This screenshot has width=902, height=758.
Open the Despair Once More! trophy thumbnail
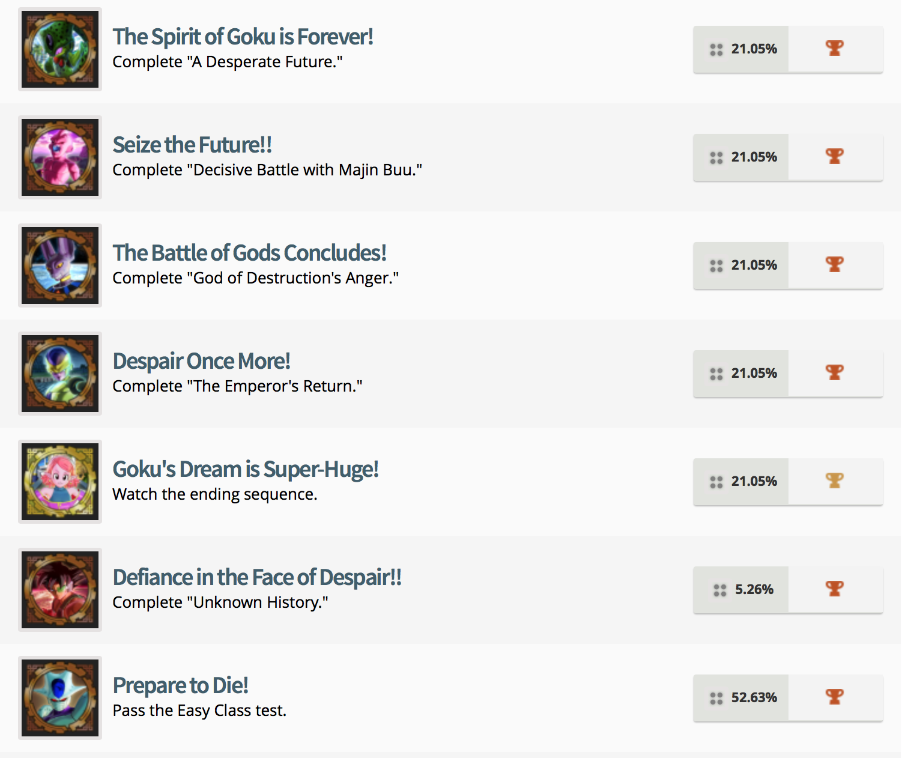coord(60,374)
